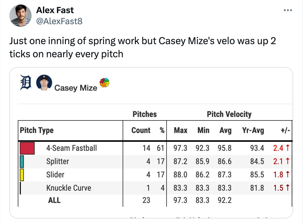Click the Pitch Type column header
Image resolution: width=303 pixels, height=224 pixels.
(37, 130)
